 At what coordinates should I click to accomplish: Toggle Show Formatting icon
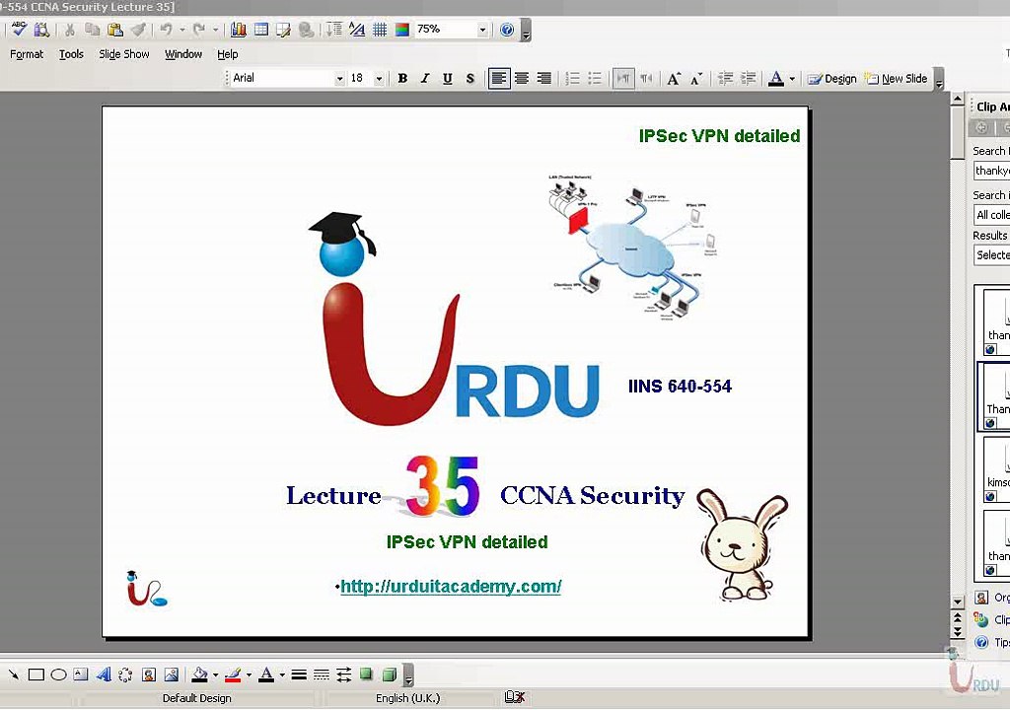(356, 29)
